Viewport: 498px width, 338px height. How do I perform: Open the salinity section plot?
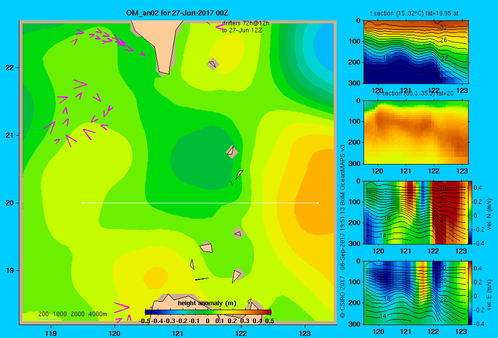click(x=416, y=132)
